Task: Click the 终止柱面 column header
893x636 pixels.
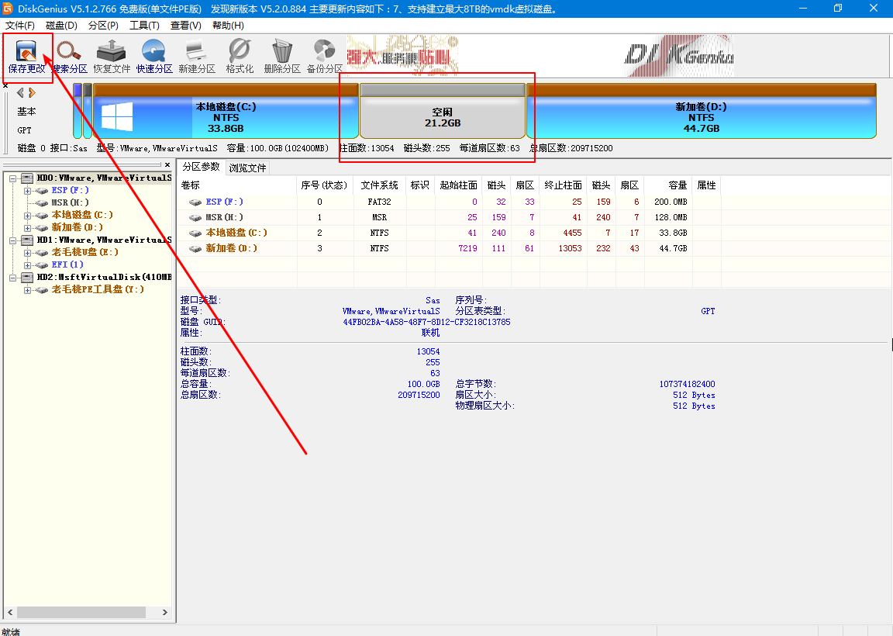Action: tap(564, 185)
